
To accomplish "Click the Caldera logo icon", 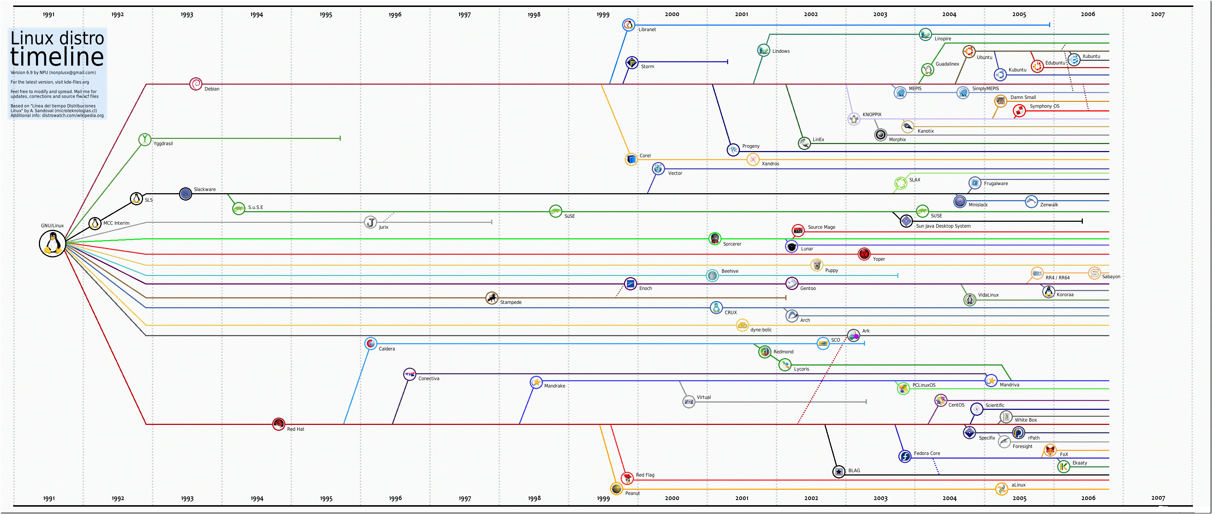I will 371,344.
